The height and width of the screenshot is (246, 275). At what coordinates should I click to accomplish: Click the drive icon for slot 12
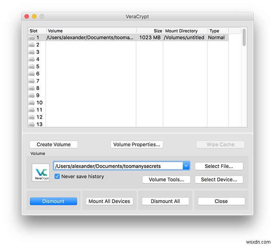click(31, 117)
